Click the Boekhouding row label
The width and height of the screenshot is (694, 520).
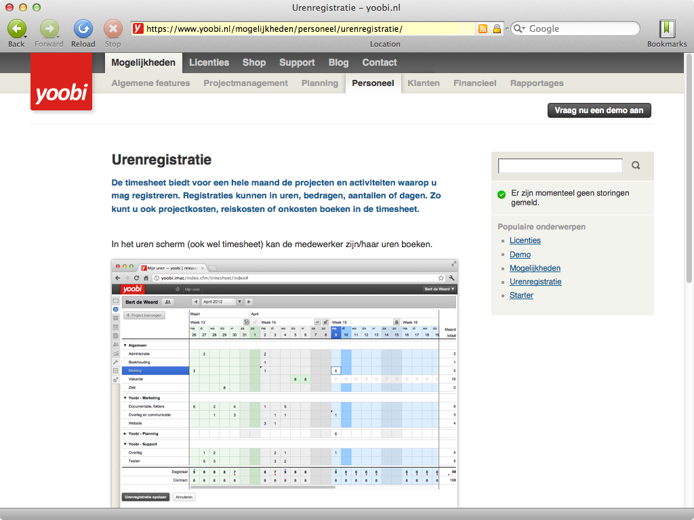pos(139,362)
